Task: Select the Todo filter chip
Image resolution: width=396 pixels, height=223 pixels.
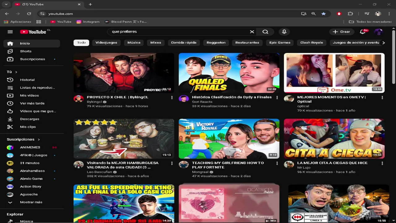Action: coord(81,43)
